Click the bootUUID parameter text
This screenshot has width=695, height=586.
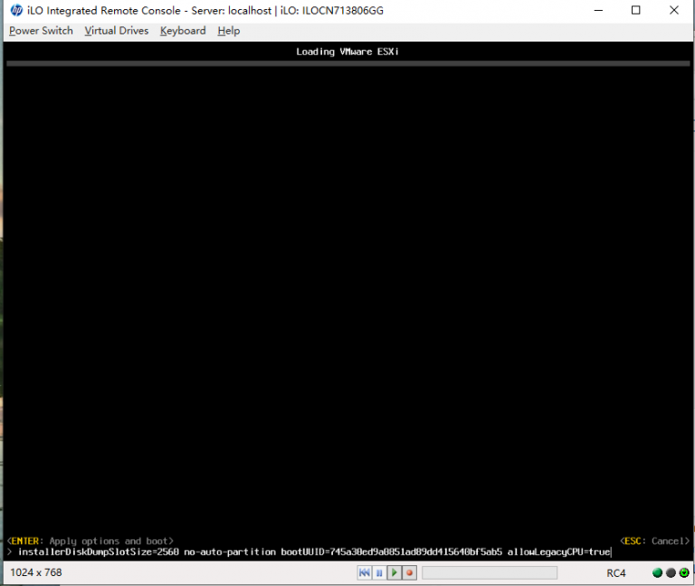click(391, 552)
